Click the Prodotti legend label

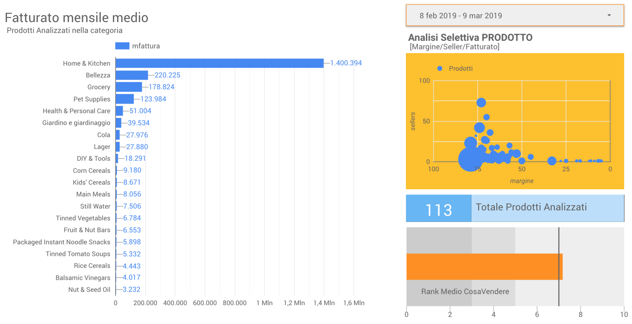[461, 68]
